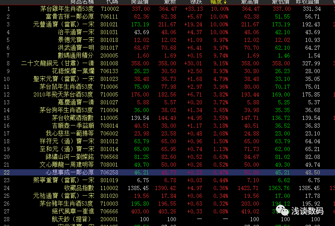Open the 洪武通寶一明 entry

(76, 48)
